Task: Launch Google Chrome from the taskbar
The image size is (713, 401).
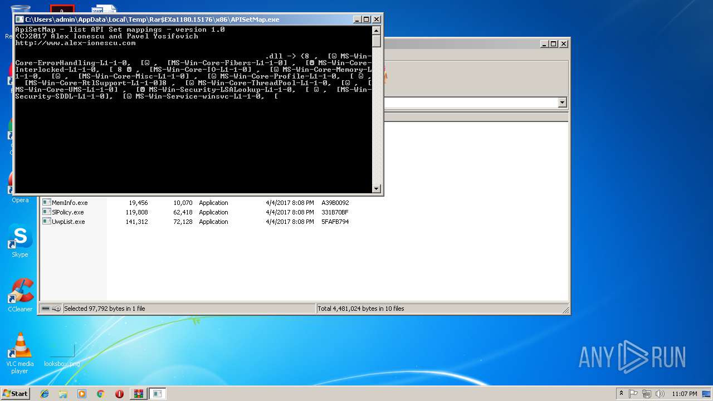Action: [101, 394]
